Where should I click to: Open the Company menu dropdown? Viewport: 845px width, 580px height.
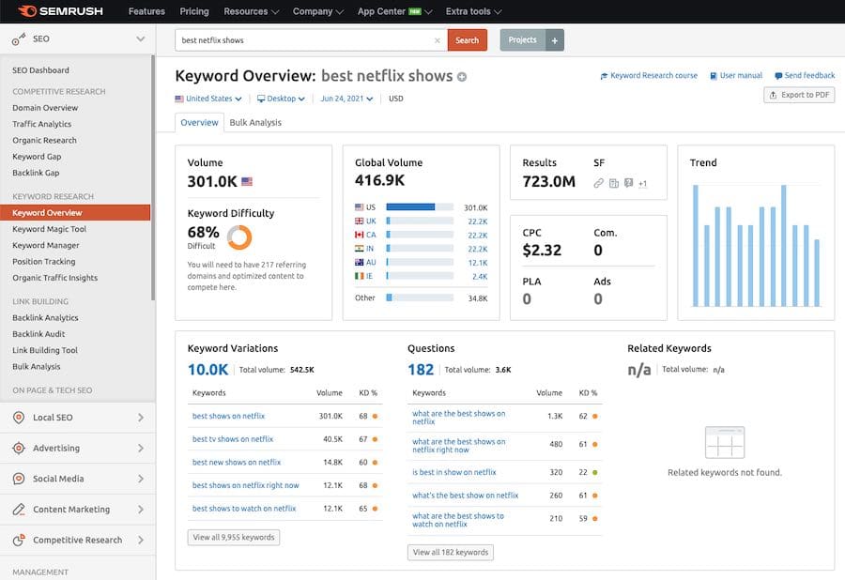[318, 11]
